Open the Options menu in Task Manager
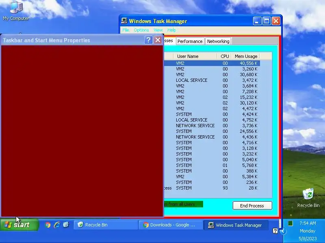 pos(141,30)
